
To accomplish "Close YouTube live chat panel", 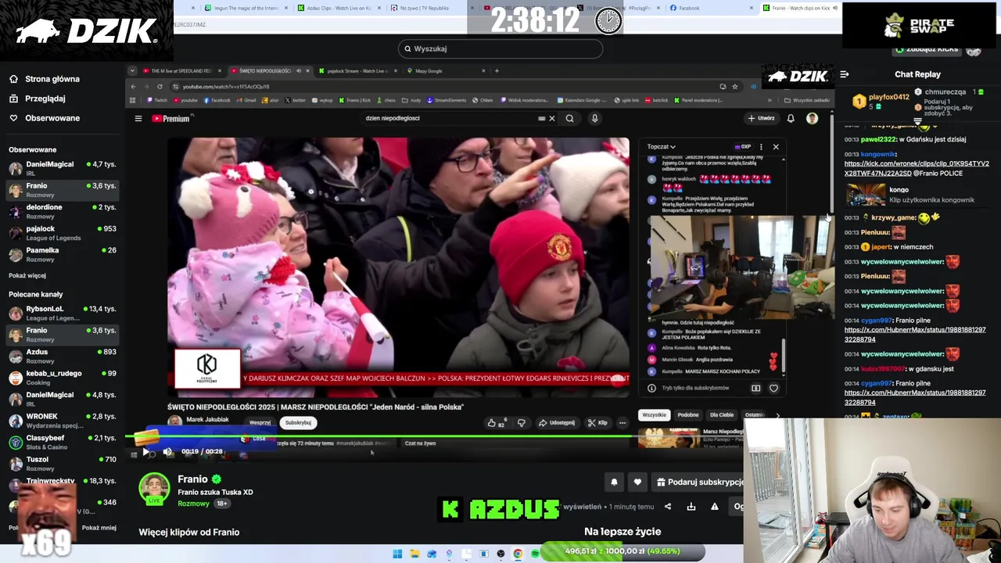I will 776,146.
